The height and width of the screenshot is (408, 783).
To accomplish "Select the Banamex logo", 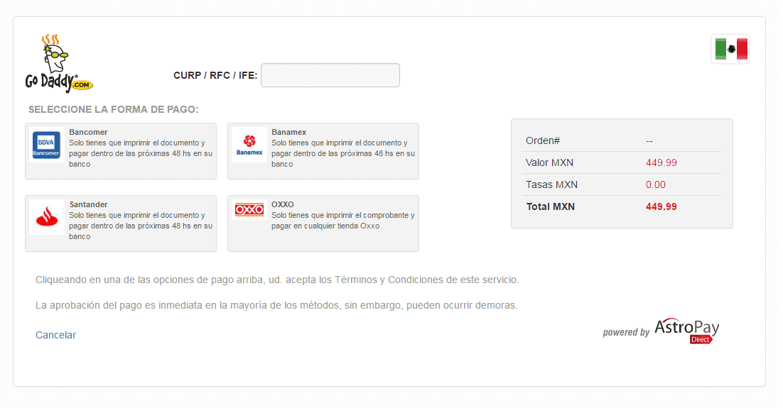I will 249,145.
